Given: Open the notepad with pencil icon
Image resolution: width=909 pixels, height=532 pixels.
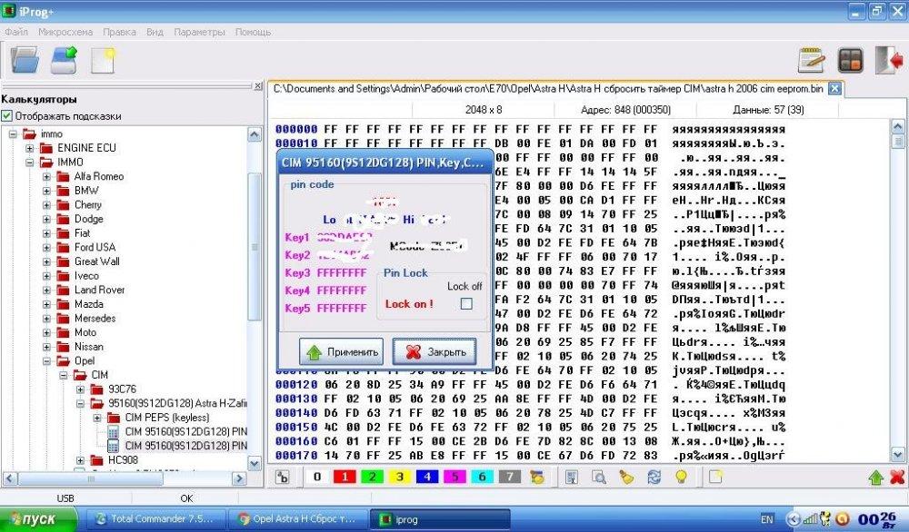Looking at the screenshot, I should point(811,60).
